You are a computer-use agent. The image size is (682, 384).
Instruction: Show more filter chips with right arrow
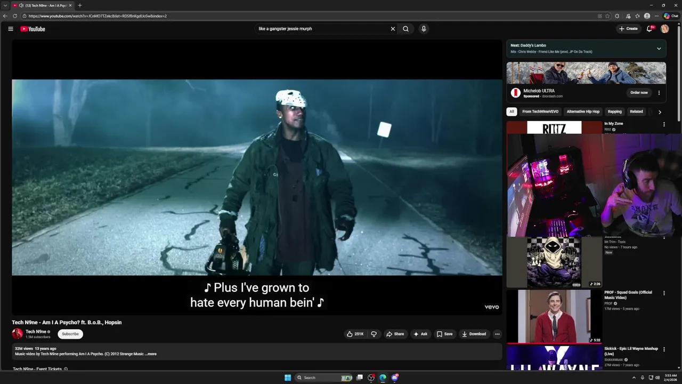[660, 112]
